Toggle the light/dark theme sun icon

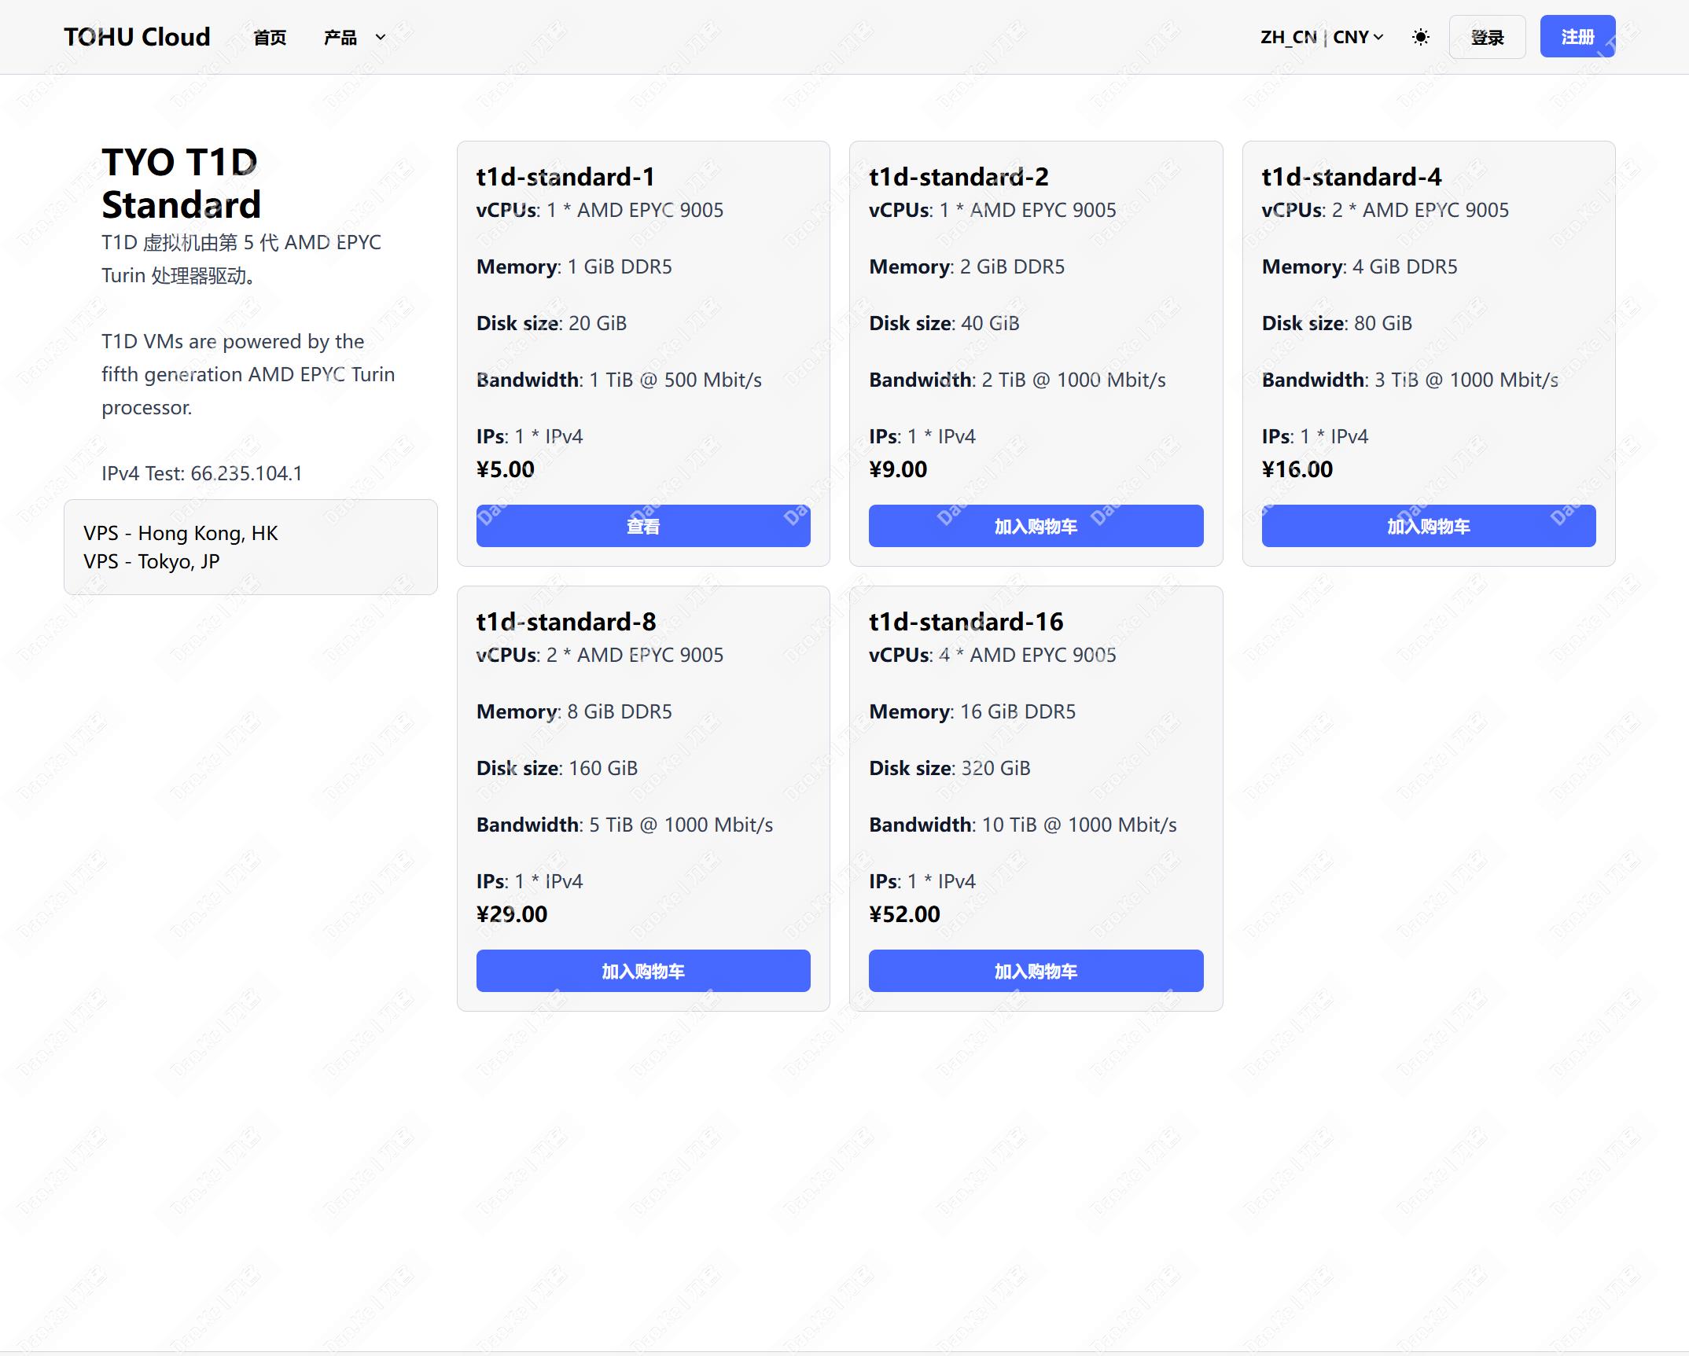point(1420,37)
